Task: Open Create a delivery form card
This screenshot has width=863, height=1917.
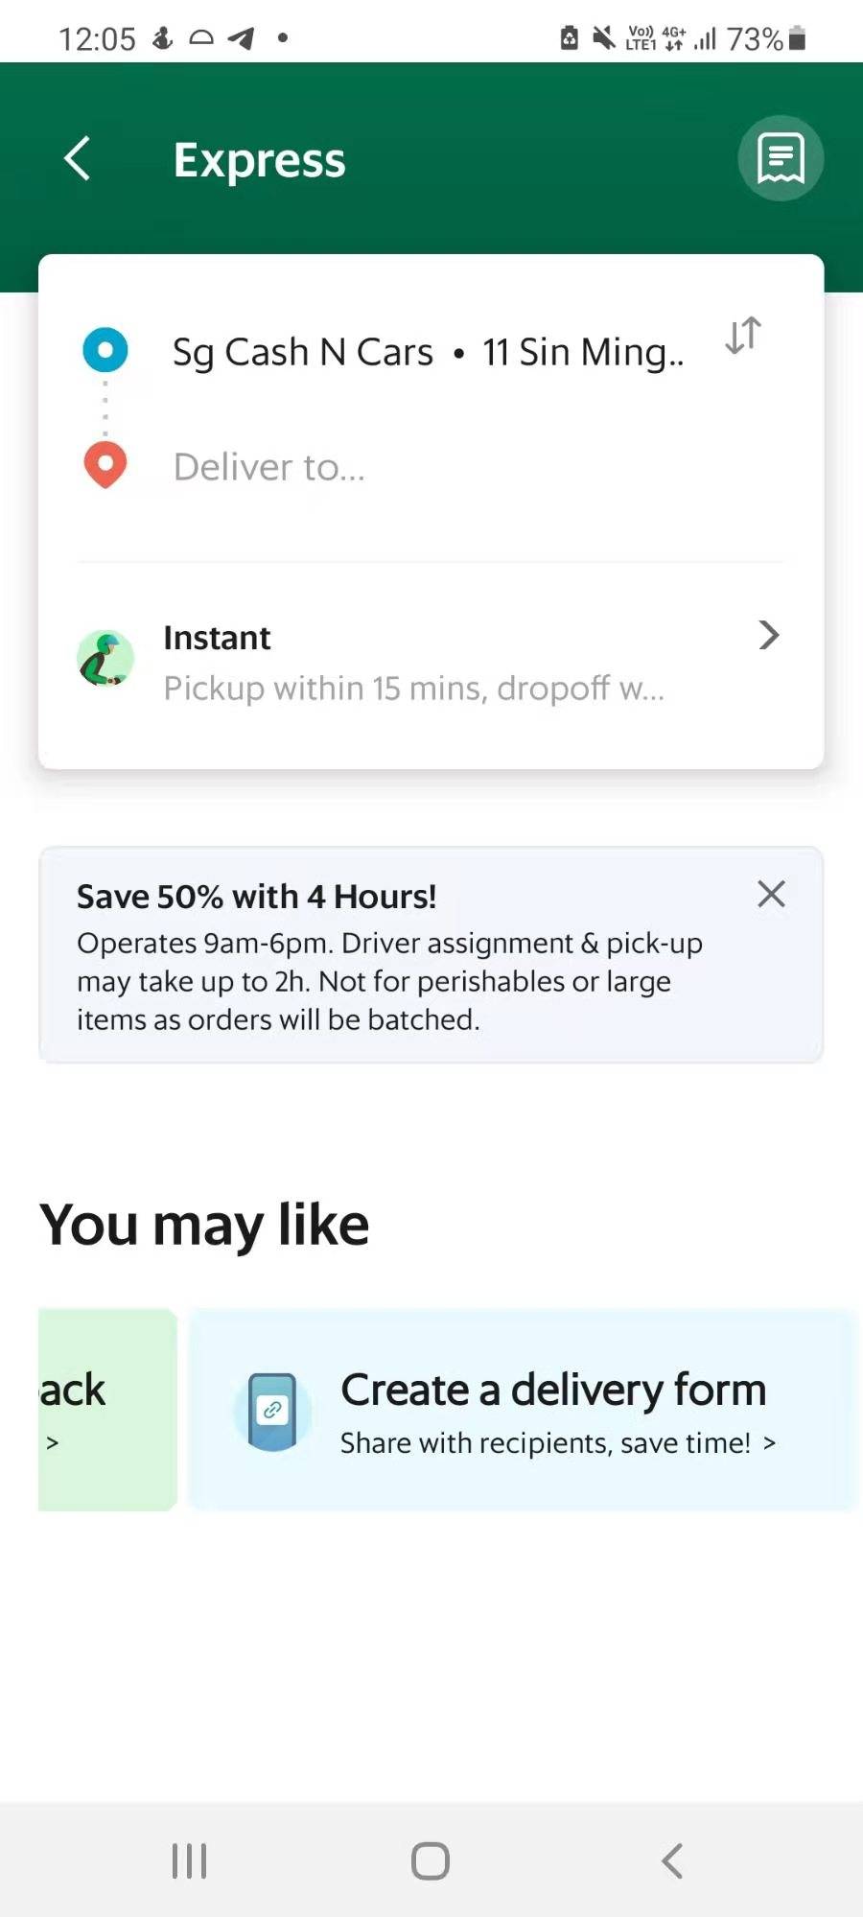Action: pos(553,1388)
